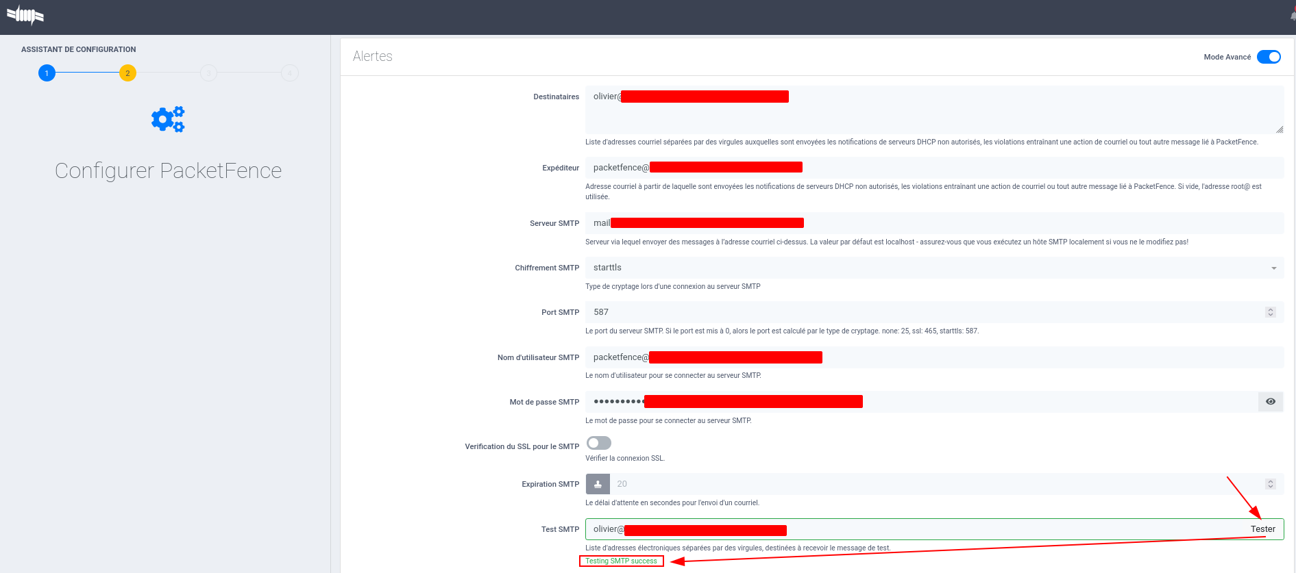Go to step 1 of the configuration wizard
The image size is (1296, 573).
point(47,73)
